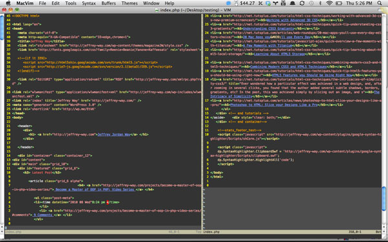Click the </html> line in right pane
The height and width of the screenshot is (242, 388).
click(x=217, y=177)
